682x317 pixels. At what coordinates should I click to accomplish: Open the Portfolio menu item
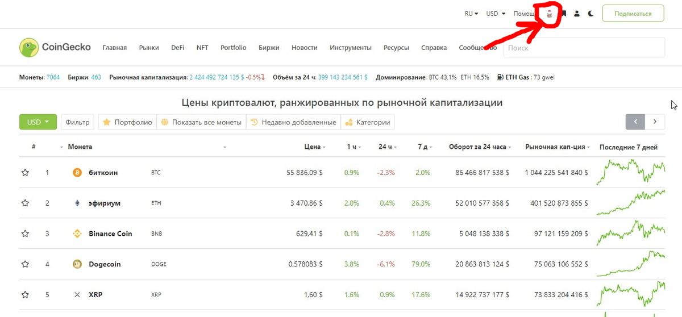pyautogui.click(x=234, y=48)
